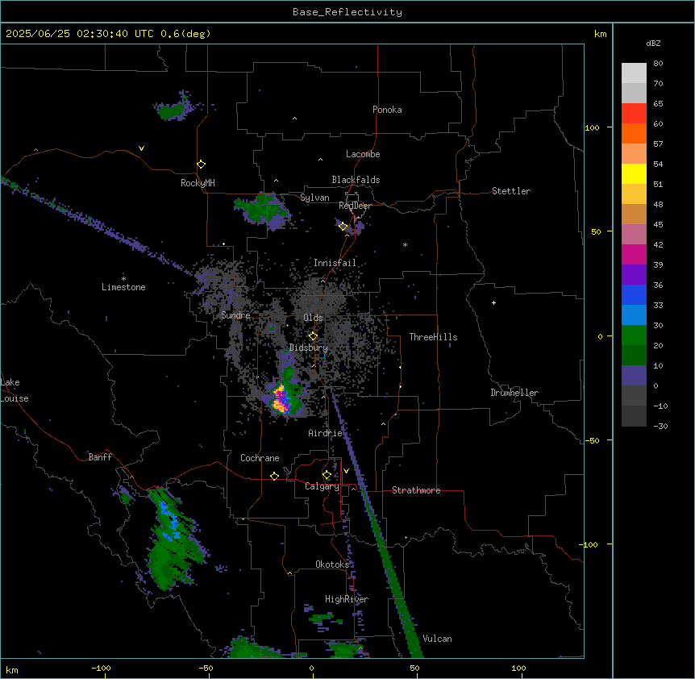
Task: Click the Innisfail label
Action: coord(335,263)
